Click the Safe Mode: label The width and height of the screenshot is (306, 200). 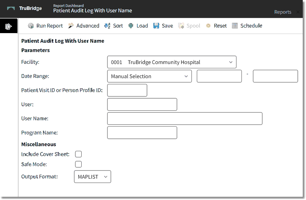34,164
